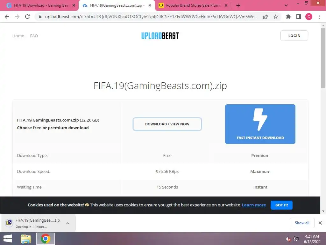
Task: Expand the tab search chevron
Action: click(286, 6)
